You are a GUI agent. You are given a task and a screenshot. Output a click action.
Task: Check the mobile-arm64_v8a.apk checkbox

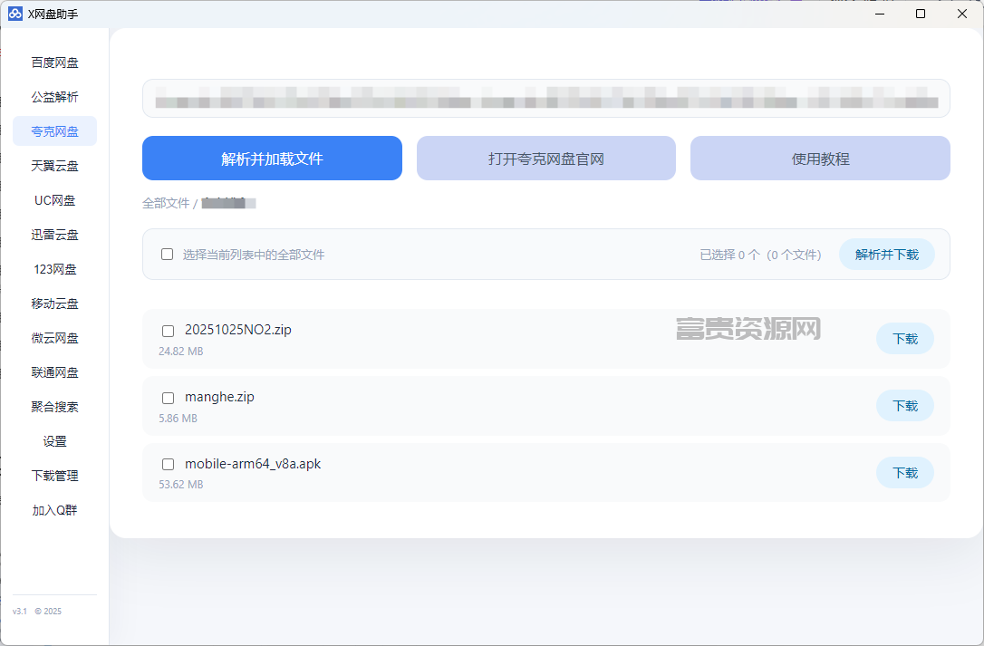169,464
